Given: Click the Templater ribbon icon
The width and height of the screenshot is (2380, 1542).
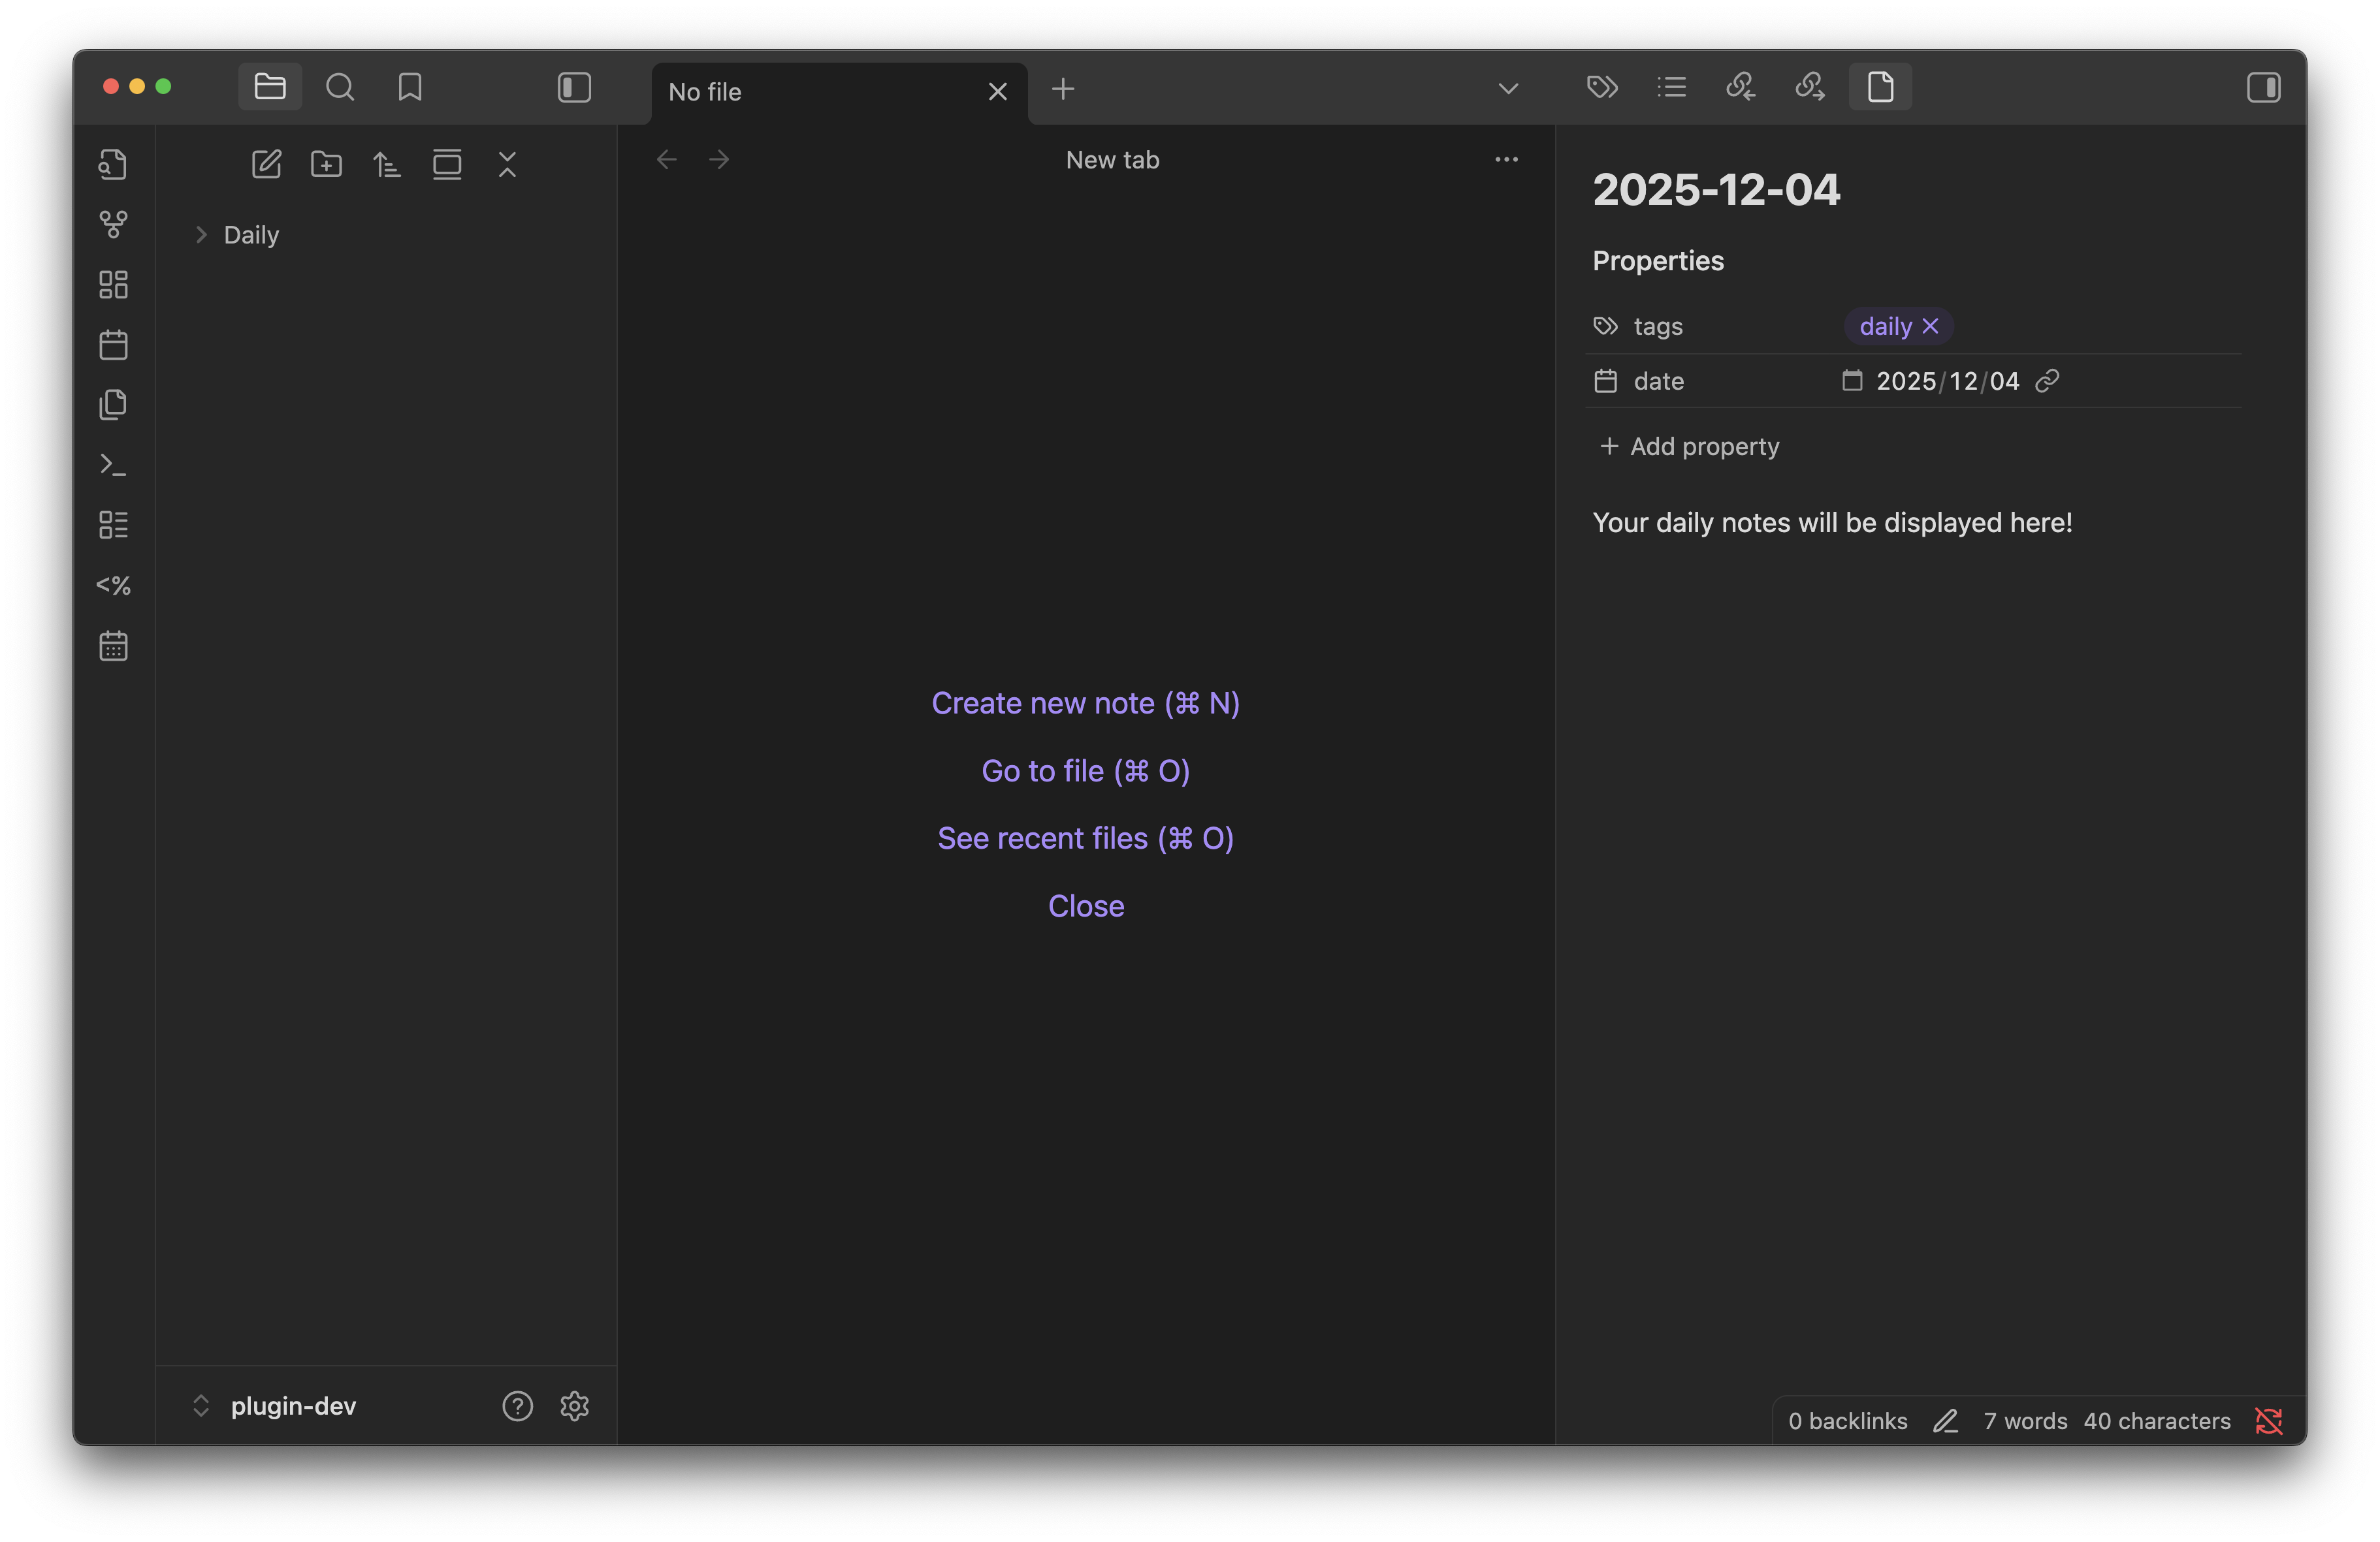Looking at the screenshot, I should coord(113,585).
